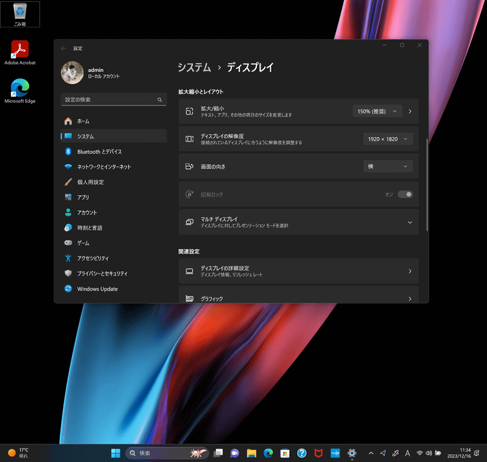The image size is (487, 462).
Task: Open プライバシーとセキュリティ settings
Action: [103, 273]
